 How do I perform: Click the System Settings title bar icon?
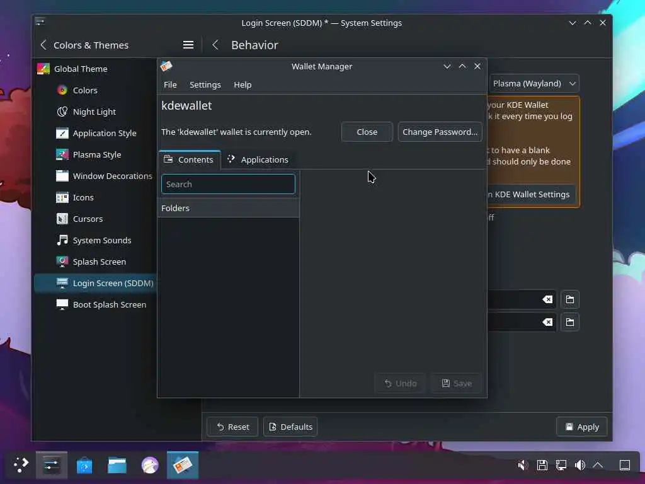tap(40, 22)
